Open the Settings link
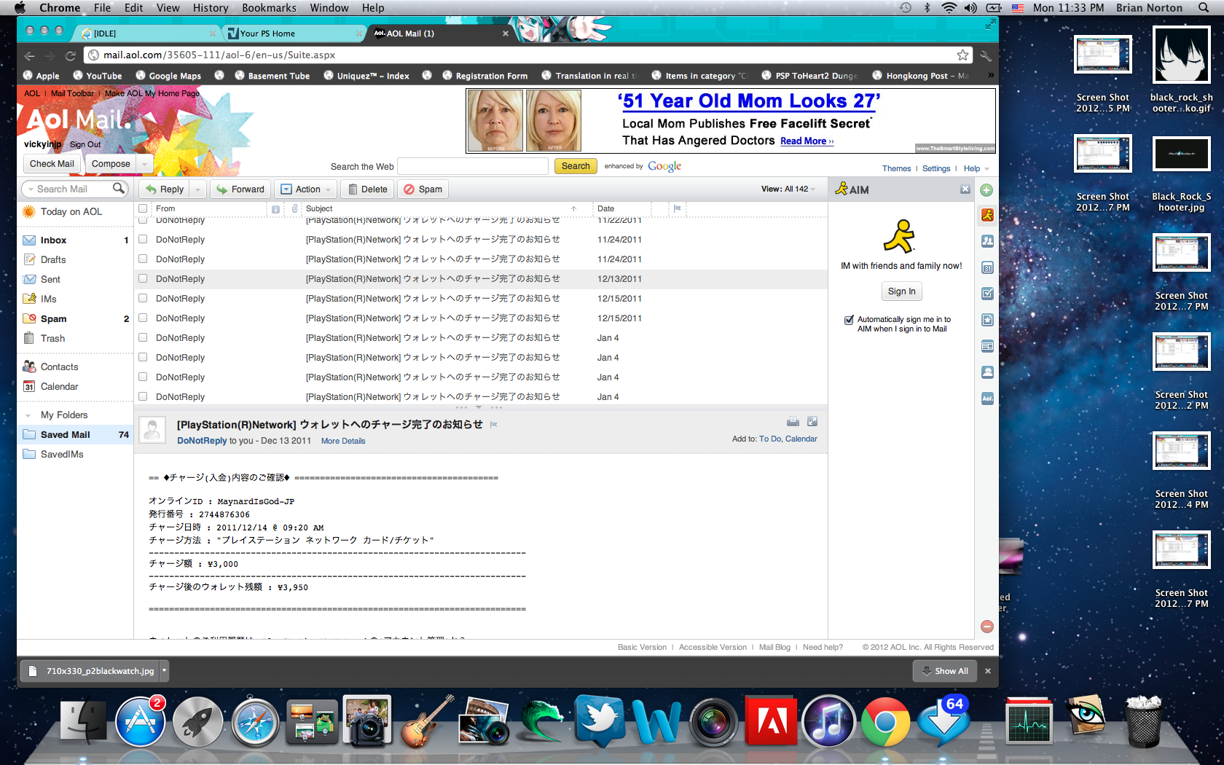Image resolution: width=1224 pixels, height=765 pixels. point(936,168)
